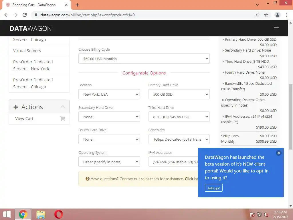The height and width of the screenshot is (220, 293).
Task: Click the cart icon beside View Cart
Action: coord(62,118)
